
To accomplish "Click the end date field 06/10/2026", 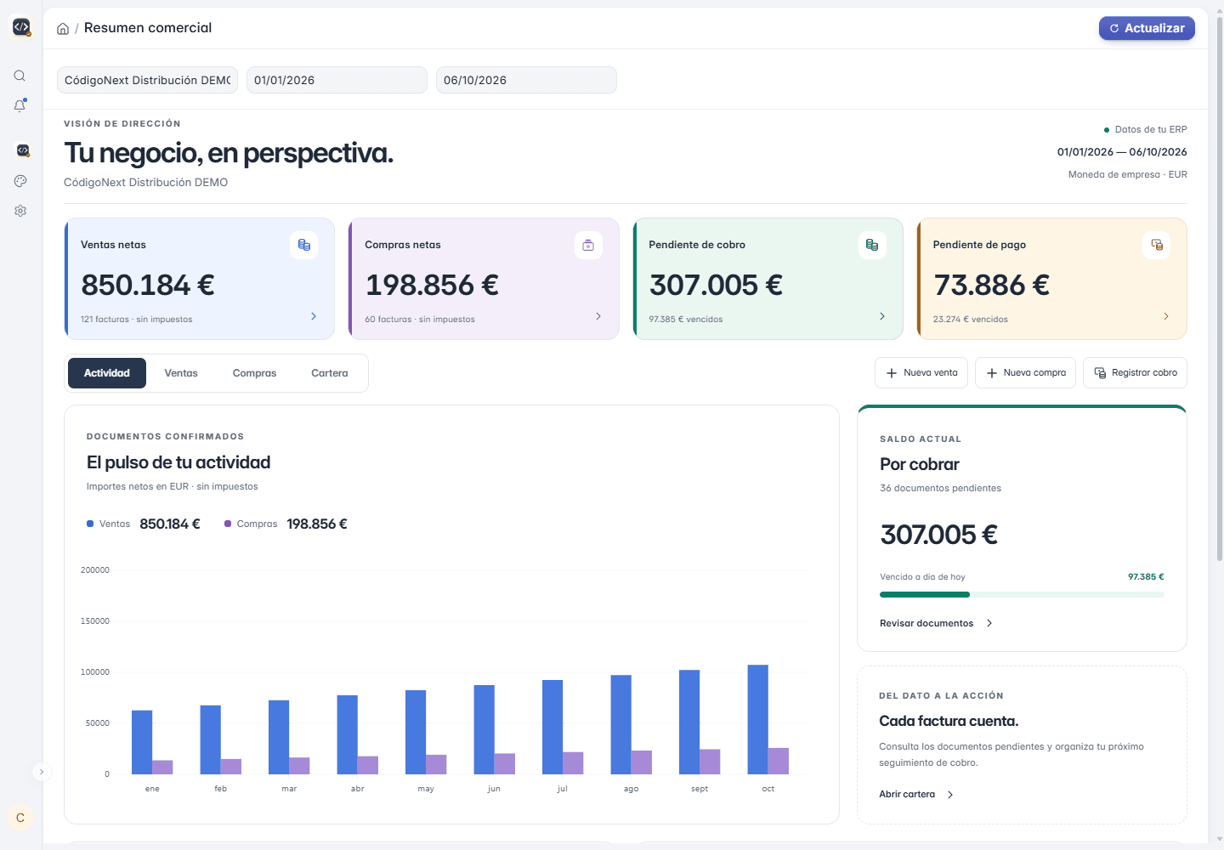I will (526, 80).
